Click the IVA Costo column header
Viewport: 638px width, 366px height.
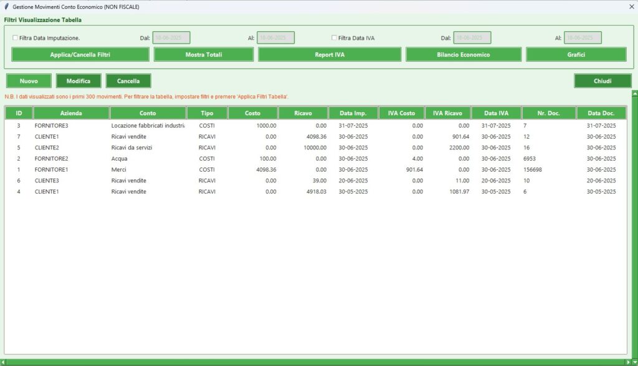(x=402, y=113)
